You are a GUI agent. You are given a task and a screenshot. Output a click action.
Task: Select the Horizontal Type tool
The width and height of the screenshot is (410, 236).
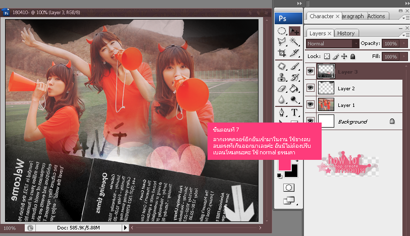click(295, 112)
